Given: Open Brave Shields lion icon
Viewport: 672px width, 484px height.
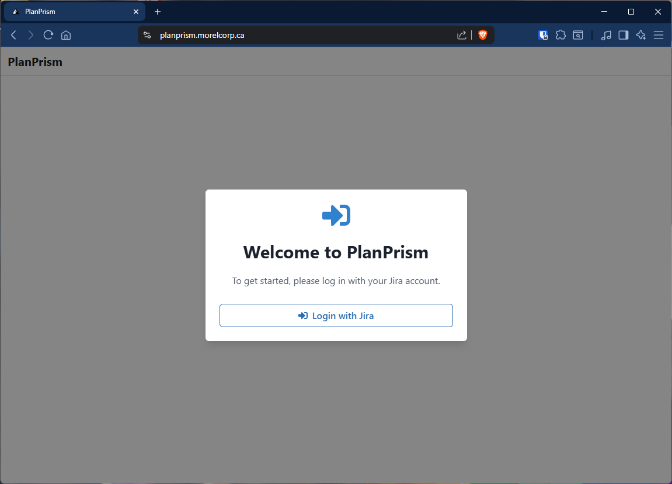Looking at the screenshot, I should (483, 35).
